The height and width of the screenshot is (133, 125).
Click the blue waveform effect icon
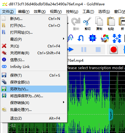pos(70,38)
